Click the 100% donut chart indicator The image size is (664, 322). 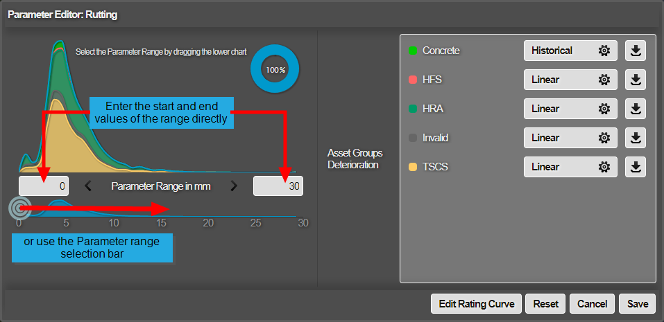275,70
